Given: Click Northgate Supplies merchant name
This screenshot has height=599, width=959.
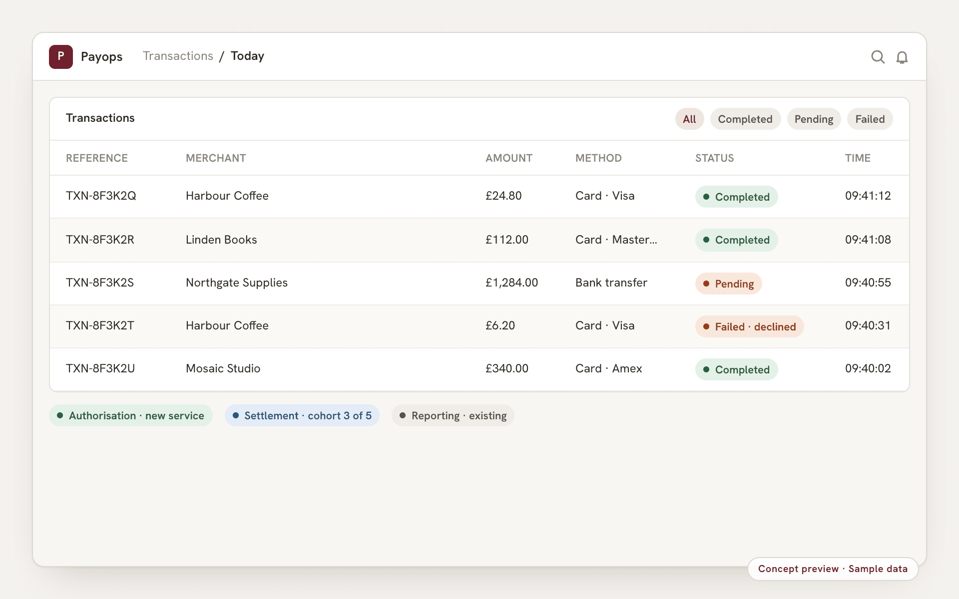Looking at the screenshot, I should point(237,283).
